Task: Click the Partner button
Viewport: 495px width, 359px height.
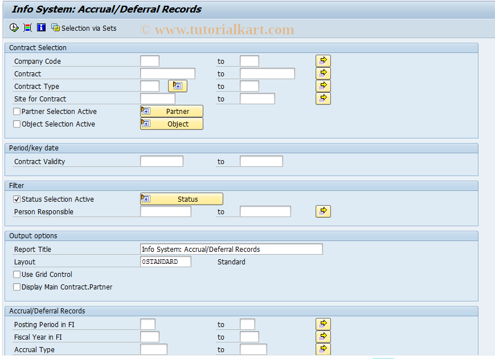Action: click(171, 111)
